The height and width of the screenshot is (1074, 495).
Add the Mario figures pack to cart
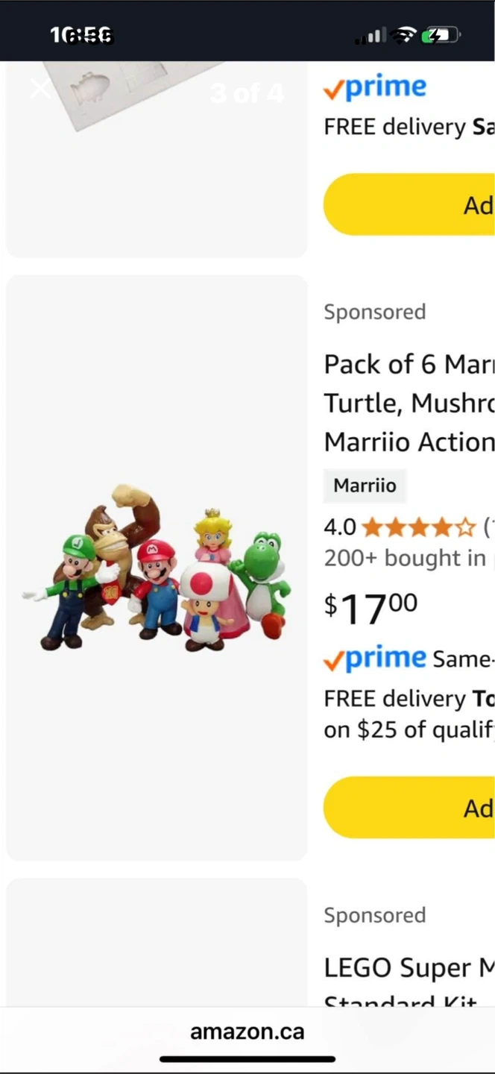pyautogui.click(x=409, y=808)
